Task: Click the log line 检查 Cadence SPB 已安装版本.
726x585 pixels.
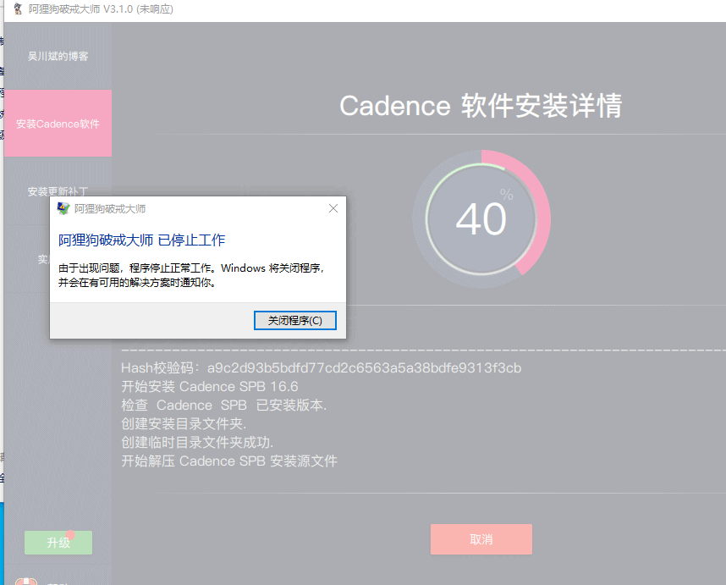Action: pos(223,406)
